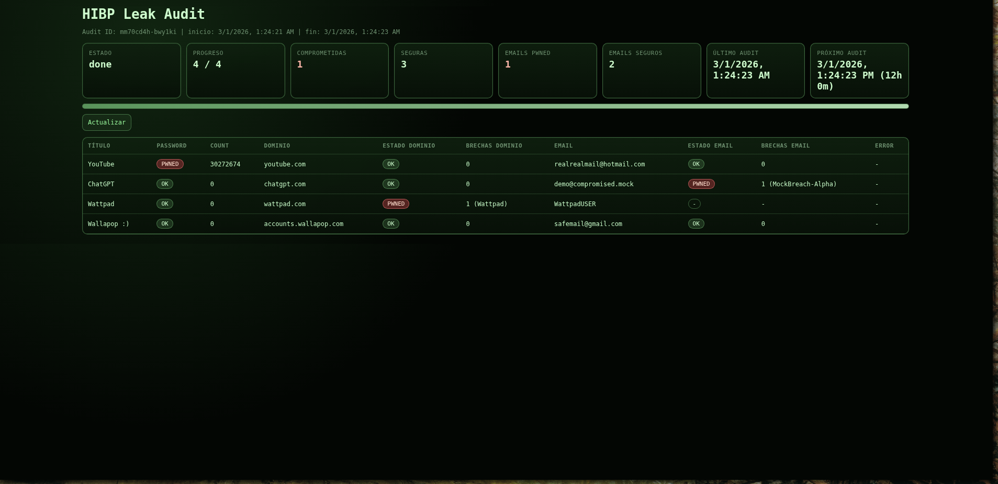Click the 1 (Wattpad) domain breach cell
Image resolution: width=998 pixels, height=484 pixels.
(487, 204)
